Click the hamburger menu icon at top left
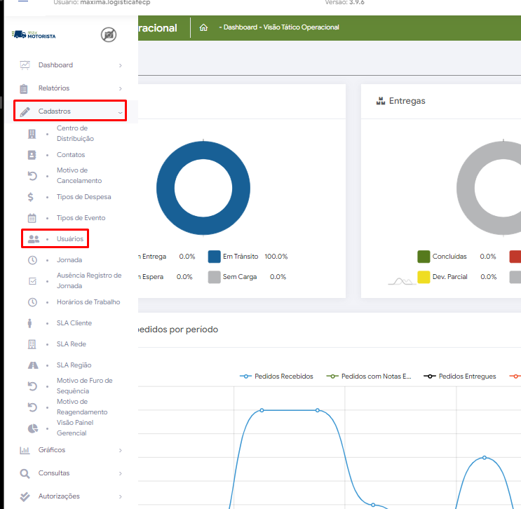Screen dimensions: 521x509 pos(23,3)
